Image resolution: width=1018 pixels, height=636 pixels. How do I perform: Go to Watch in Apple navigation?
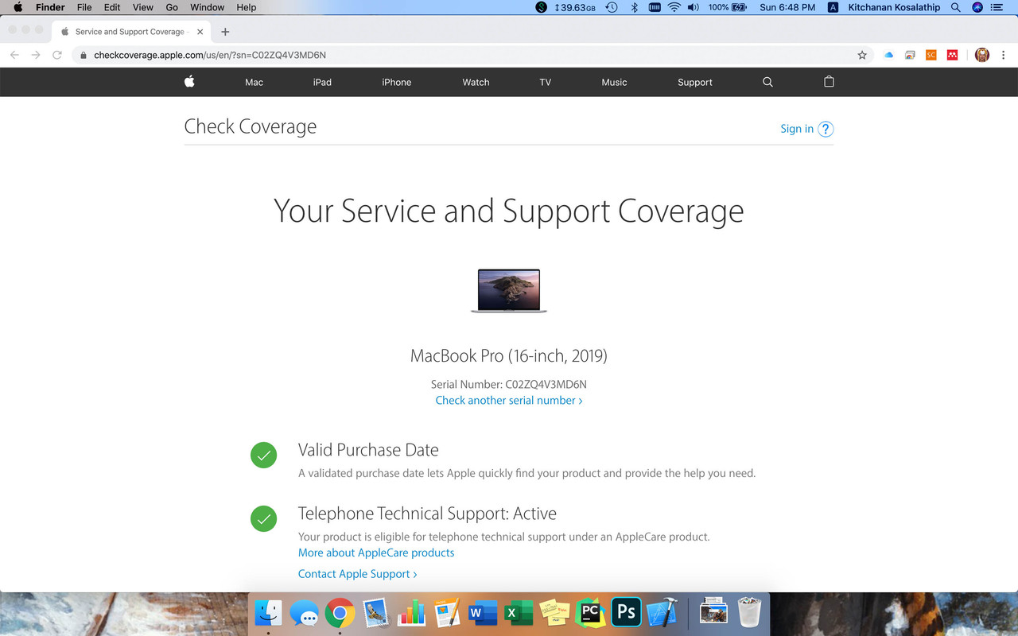coord(476,82)
